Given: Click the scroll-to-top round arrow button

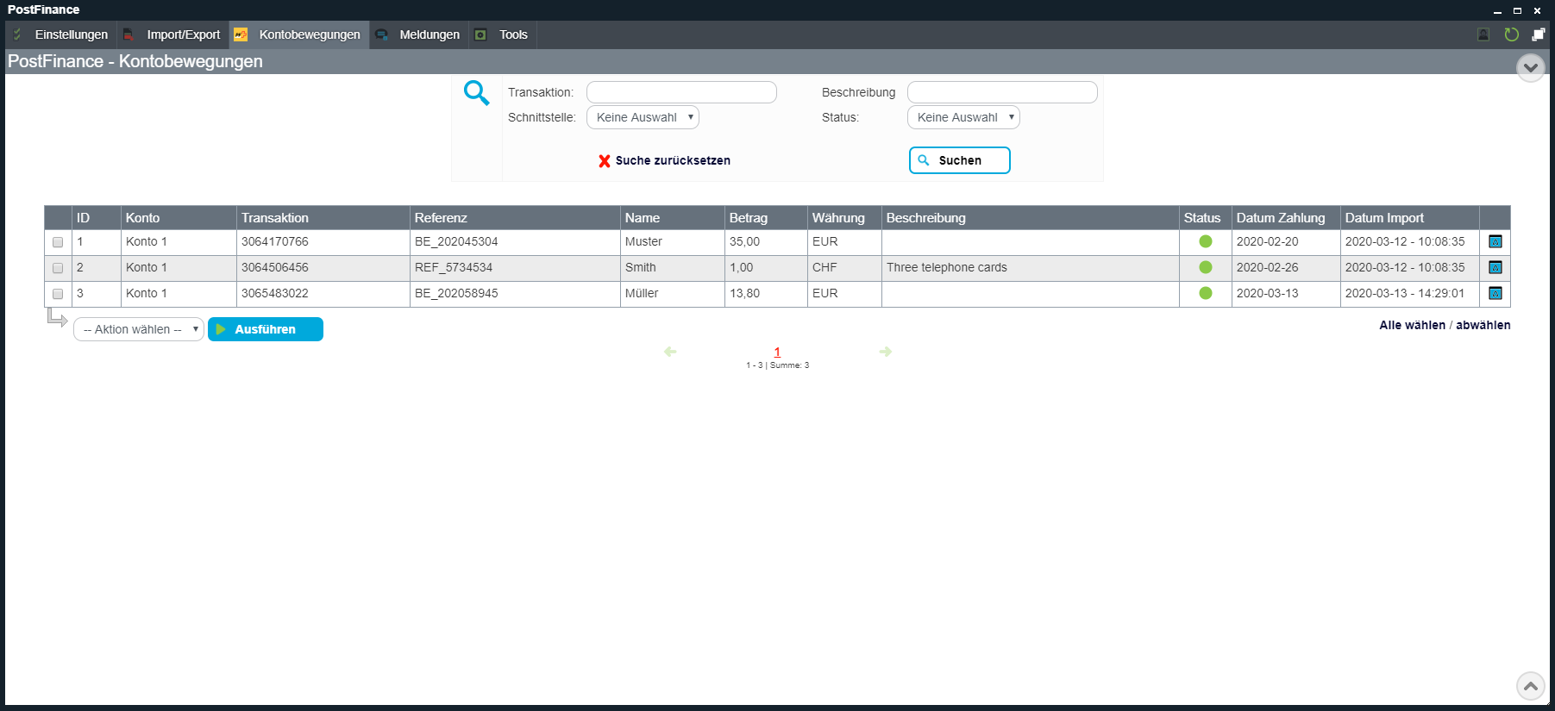Looking at the screenshot, I should pos(1531,687).
